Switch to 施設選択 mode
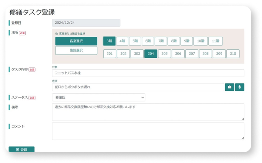This screenshot has height=163, width=262. 76,51
